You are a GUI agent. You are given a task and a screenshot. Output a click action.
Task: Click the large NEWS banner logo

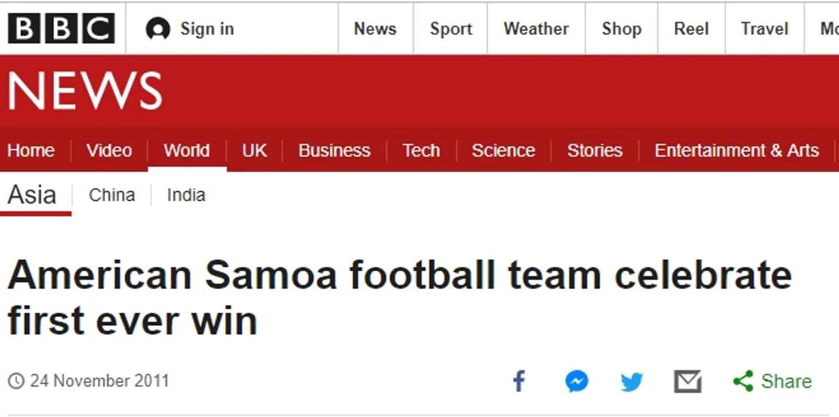[x=85, y=91]
